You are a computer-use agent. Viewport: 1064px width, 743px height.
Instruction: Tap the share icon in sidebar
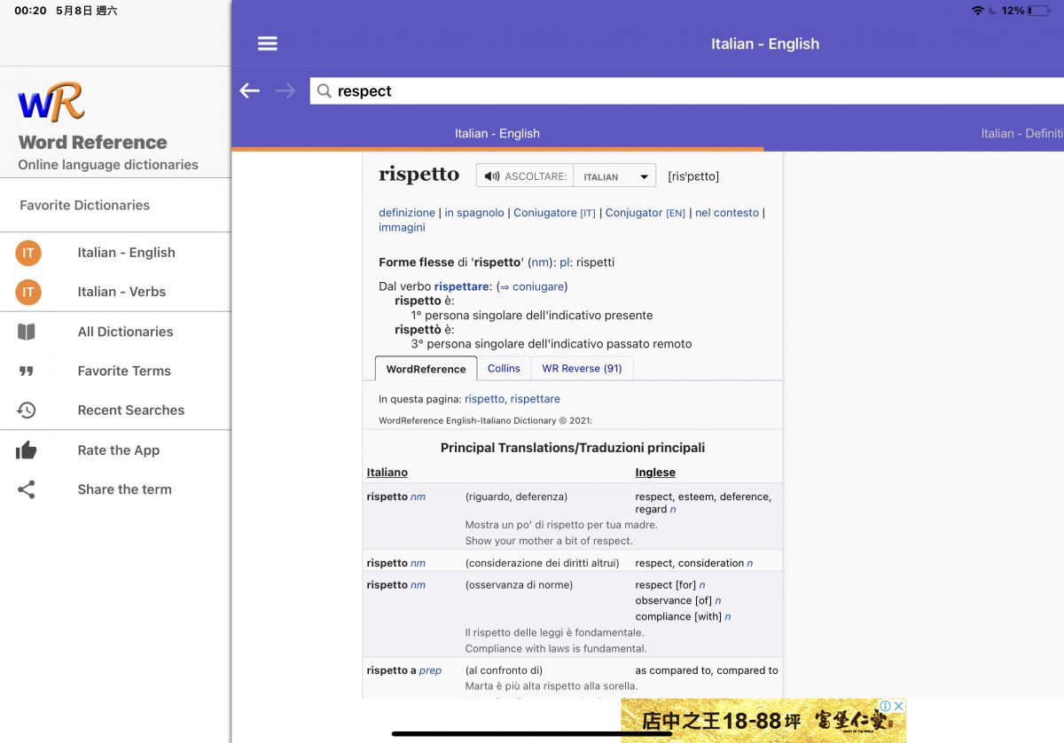(x=27, y=489)
